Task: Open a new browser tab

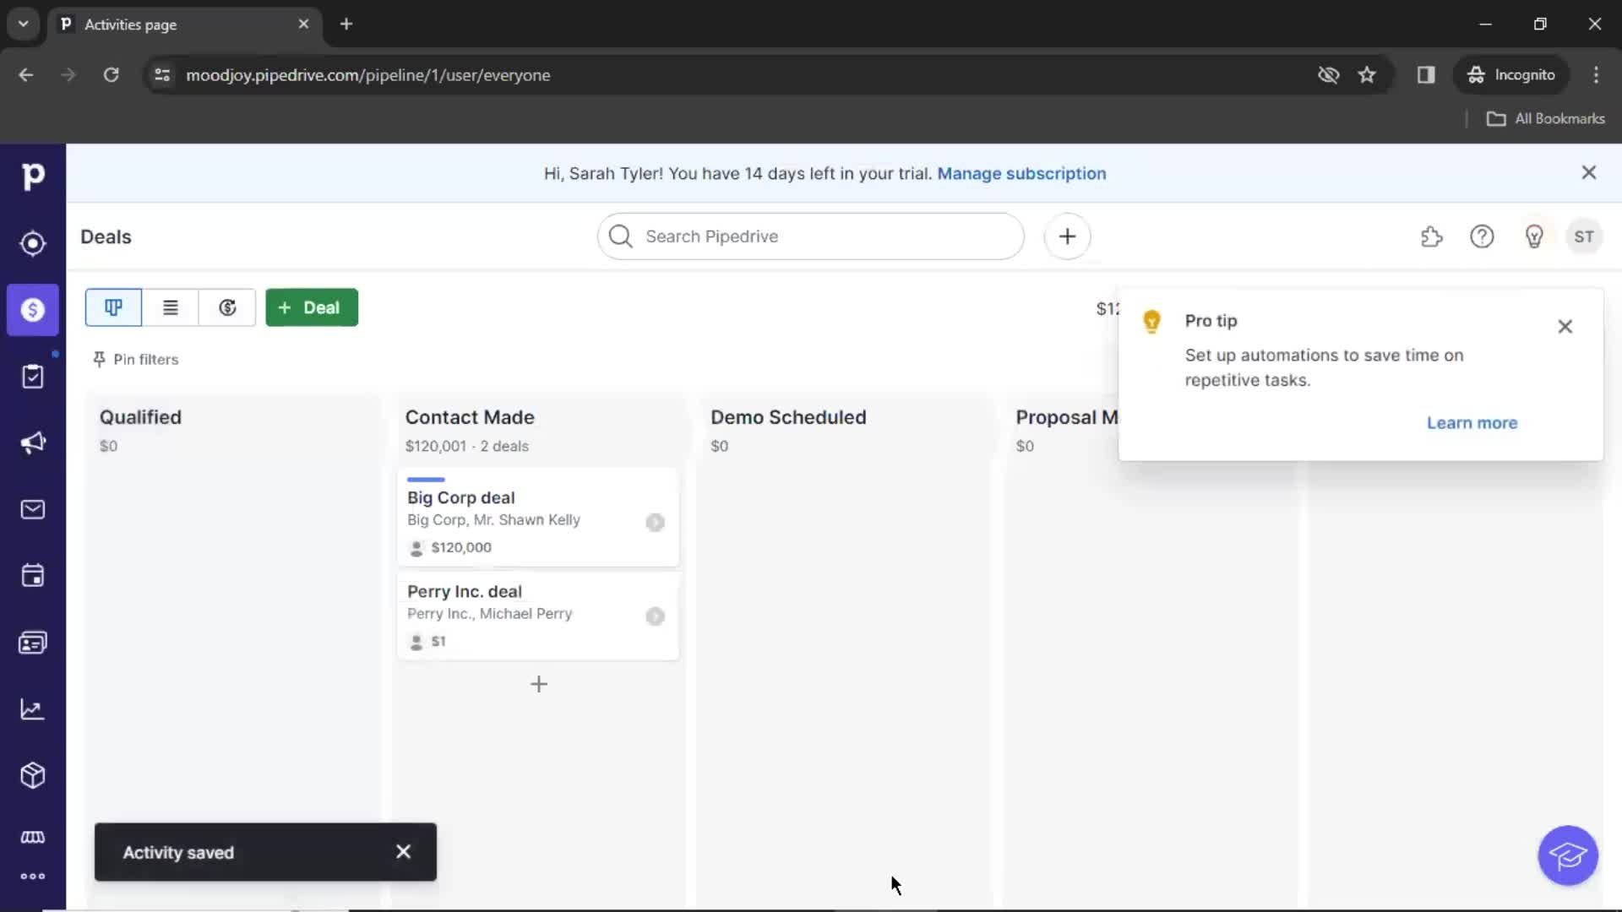Action: [346, 24]
